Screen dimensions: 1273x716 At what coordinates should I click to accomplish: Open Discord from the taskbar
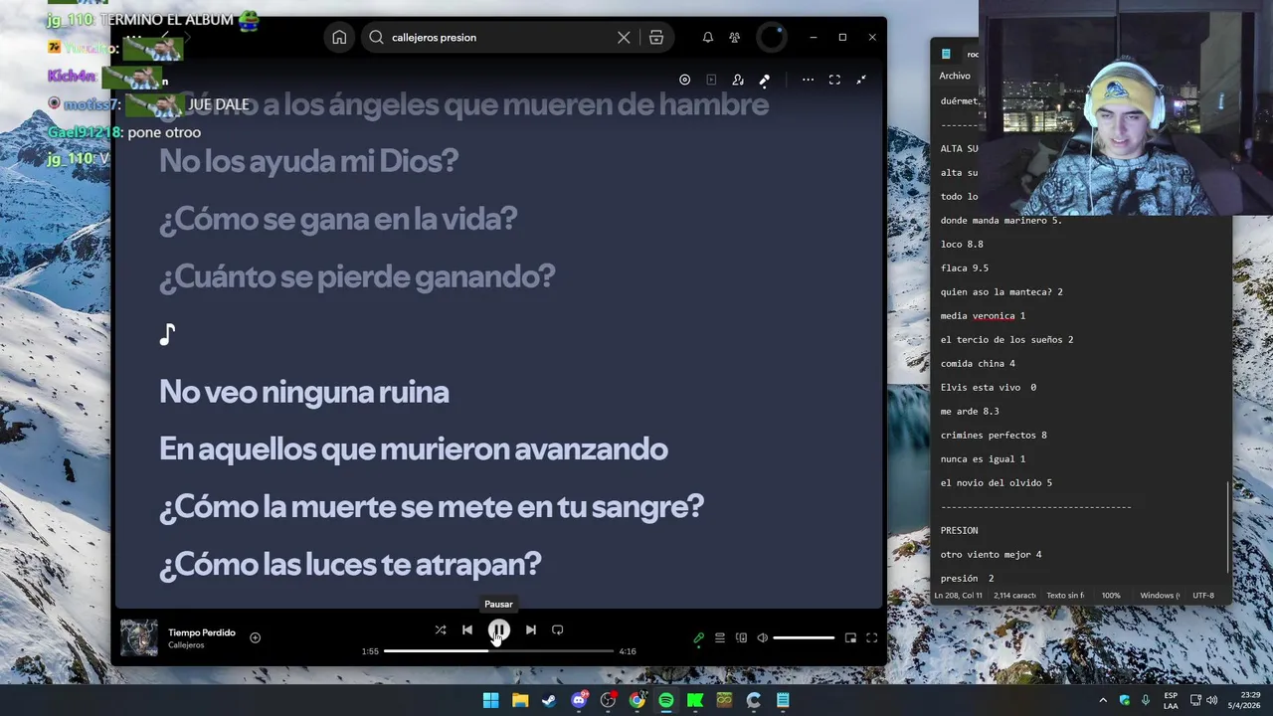579,700
